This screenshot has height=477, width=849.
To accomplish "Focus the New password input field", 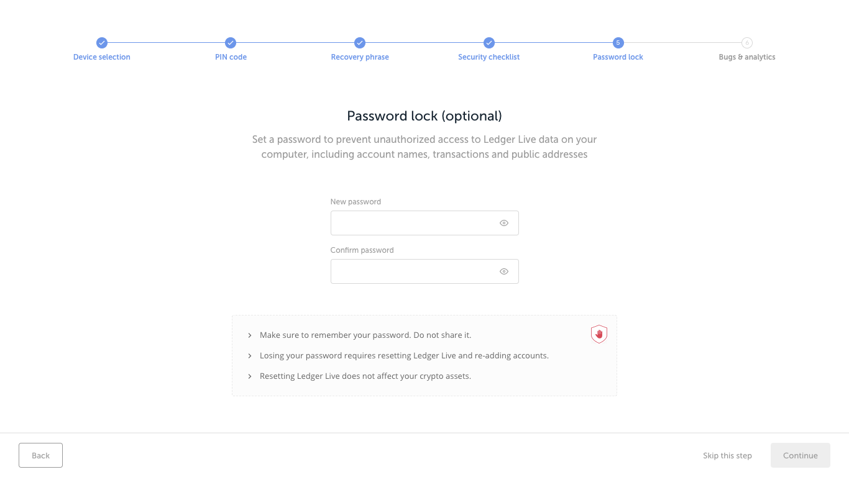I will tap(413, 223).
